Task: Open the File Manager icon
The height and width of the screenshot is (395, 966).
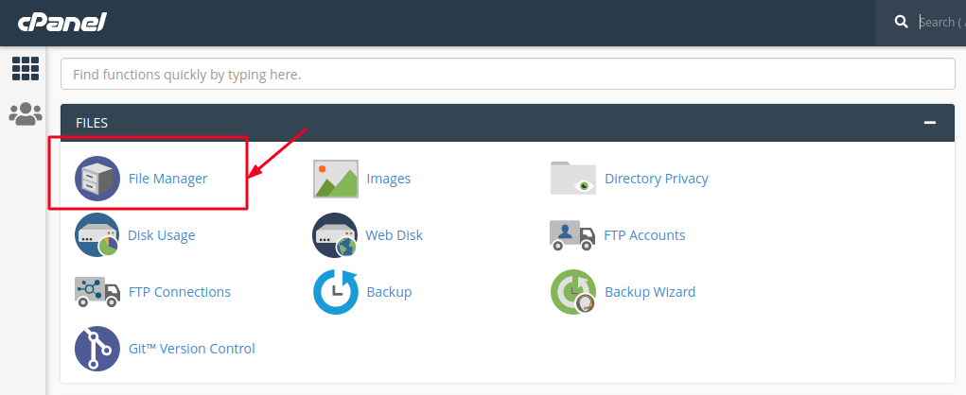Action: click(x=97, y=179)
